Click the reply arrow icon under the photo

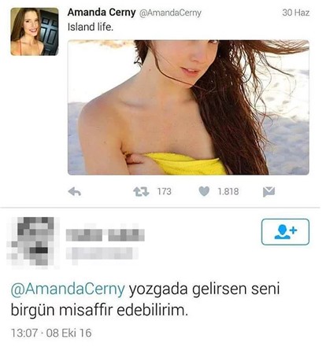75,192
